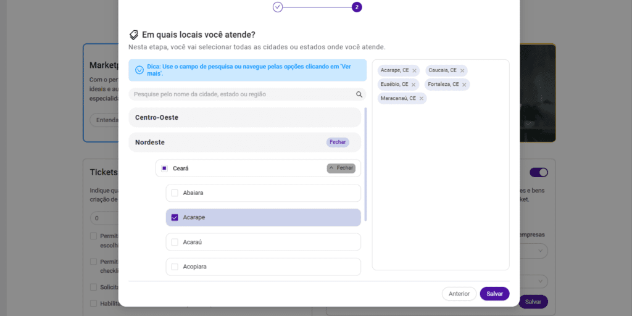Click the completed step one checkmark
The image size is (632, 316).
(x=278, y=7)
